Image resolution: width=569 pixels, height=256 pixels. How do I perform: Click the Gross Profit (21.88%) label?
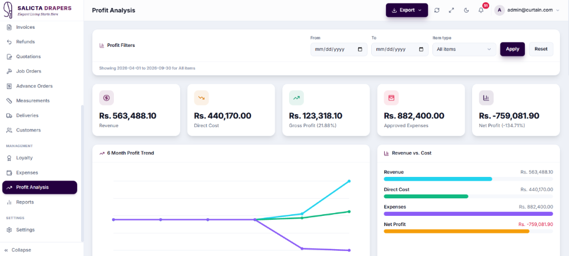312,125
